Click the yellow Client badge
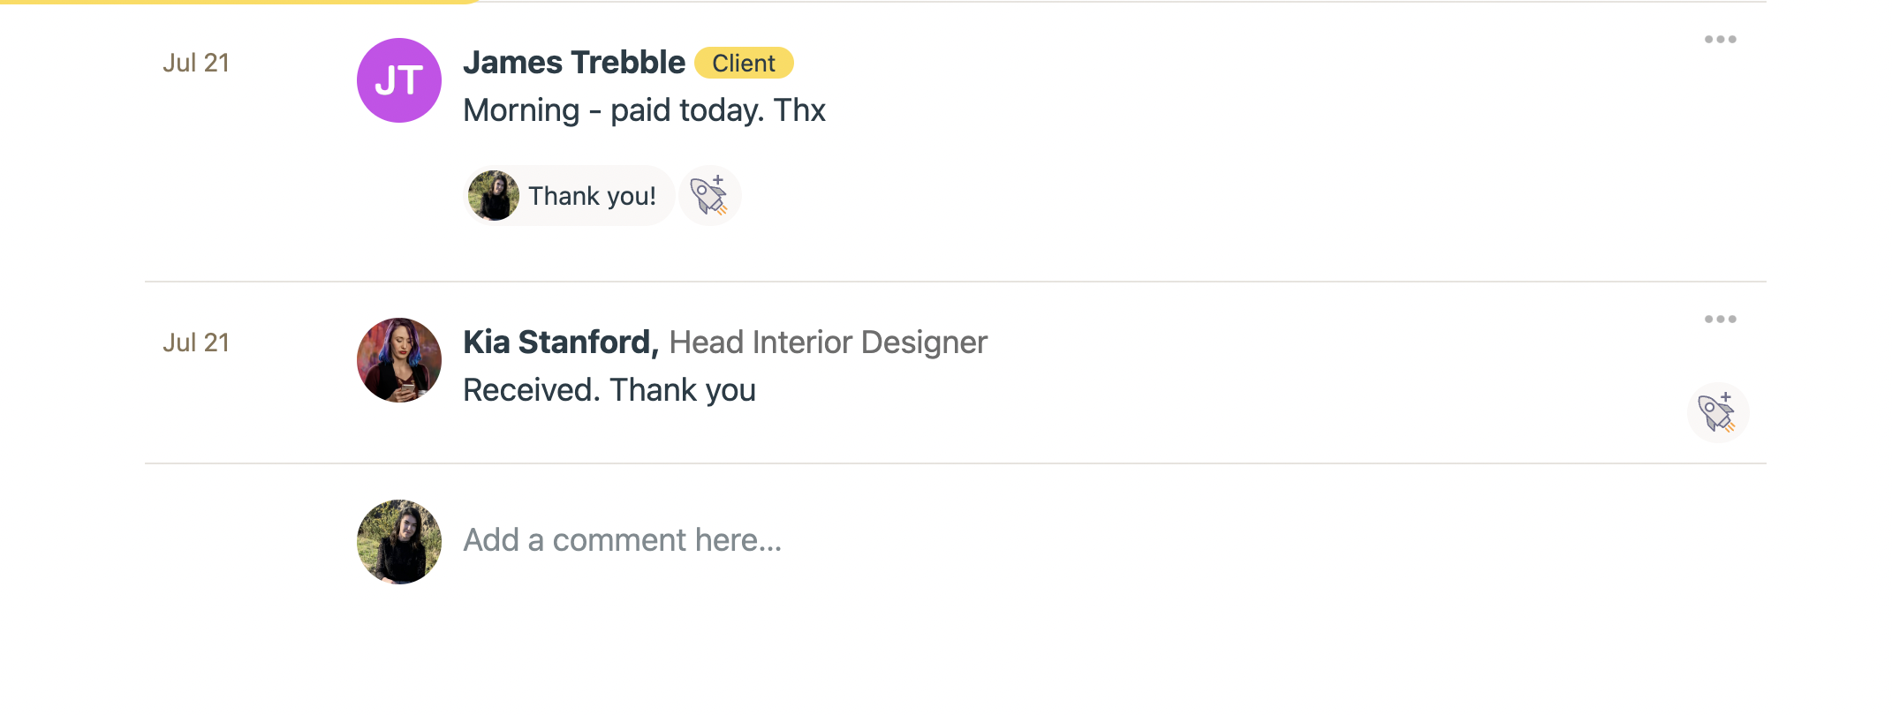The image size is (1892, 715). pyautogui.click(x=744, y=64)
